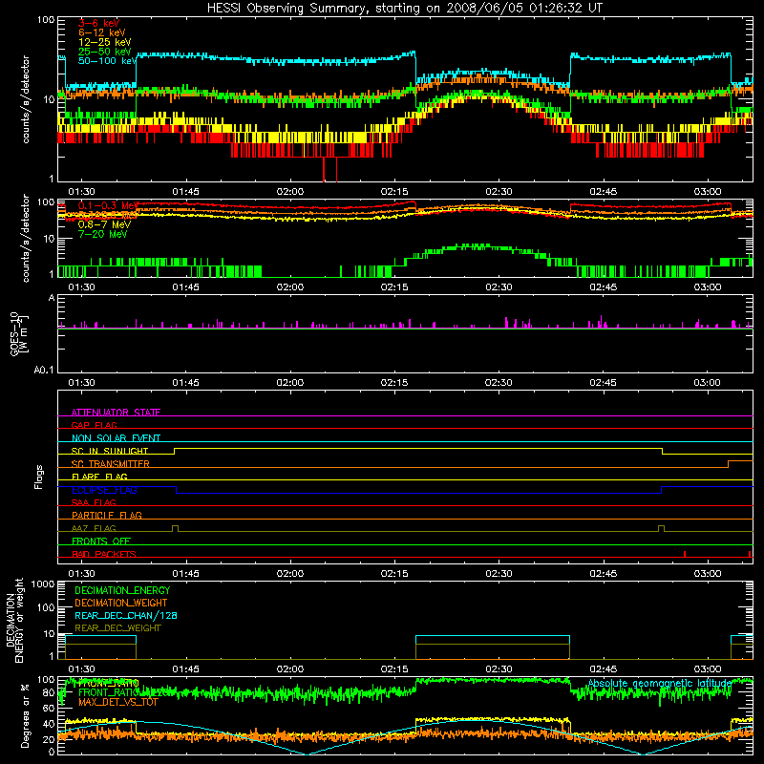Click the HESSI Observing Summary plot title
Screen dimensions: 764x764
click(404, 9)
